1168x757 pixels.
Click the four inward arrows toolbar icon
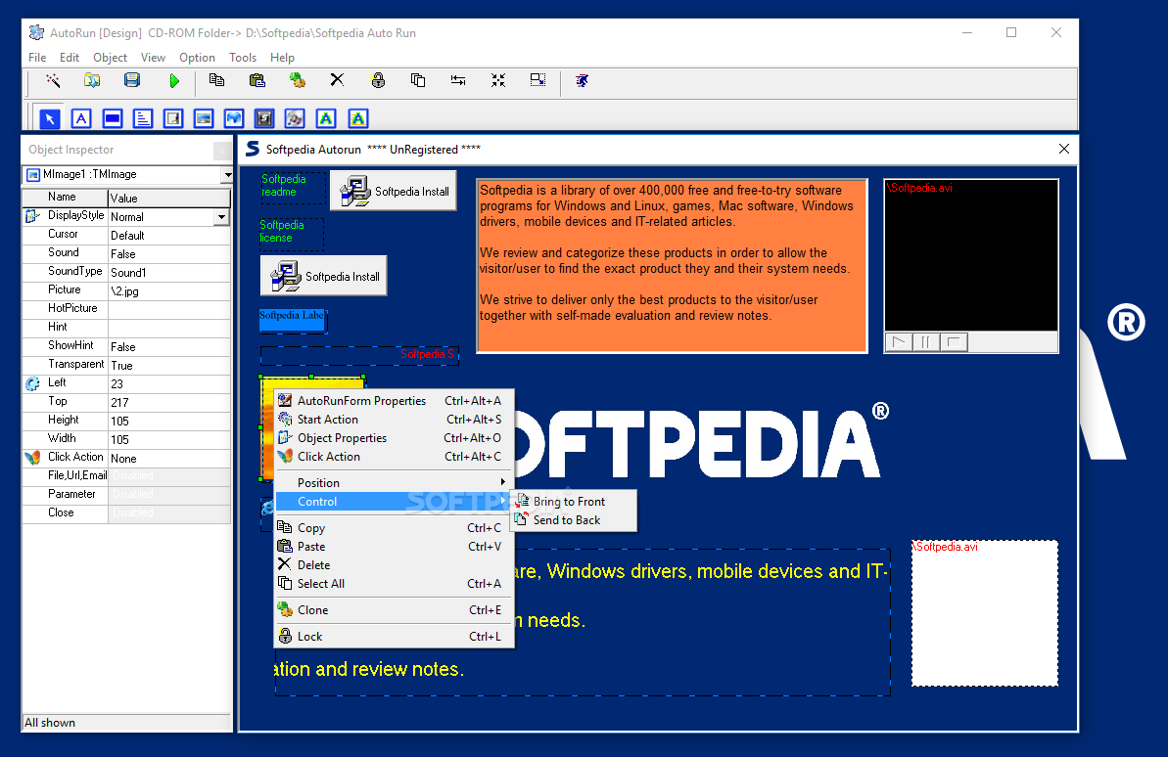[498, 80]
